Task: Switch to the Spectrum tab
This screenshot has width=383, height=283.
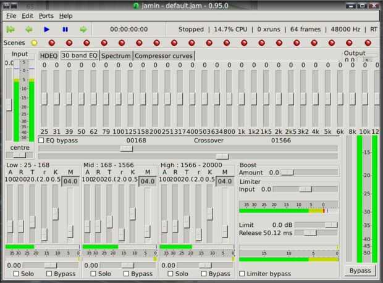Action: pyautogui.click(x=116, y=55)
